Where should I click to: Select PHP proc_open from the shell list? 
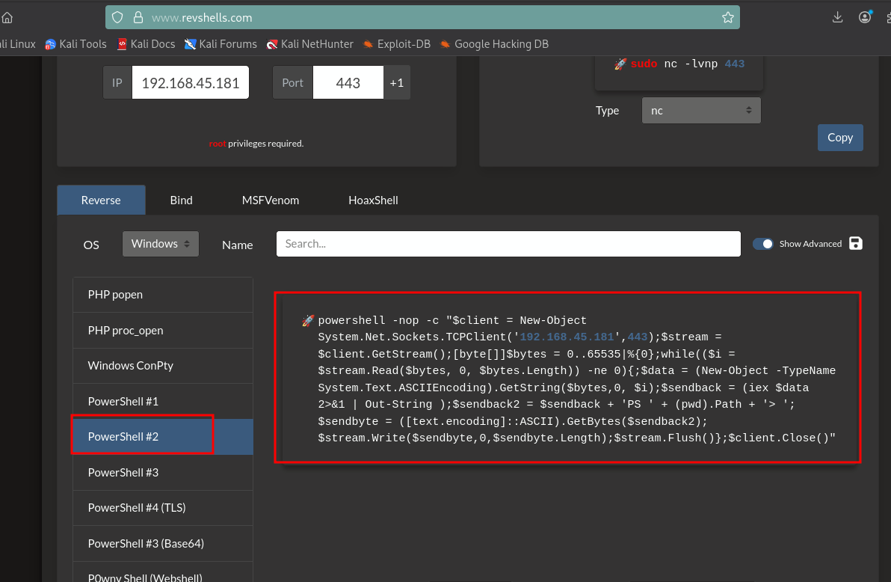pos(162,331)
